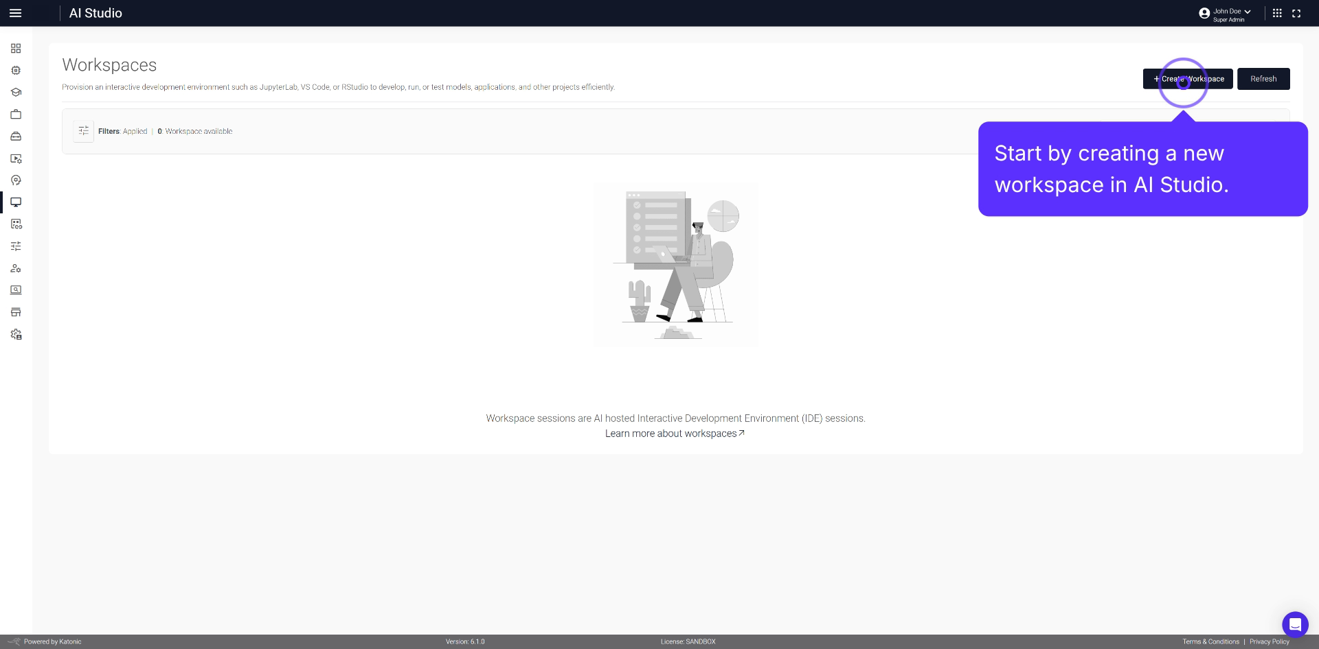The height and width of the screenshot is (649, 1319).
Task: Enter fullscreen mode from top bar
Action: point(1297,12)
